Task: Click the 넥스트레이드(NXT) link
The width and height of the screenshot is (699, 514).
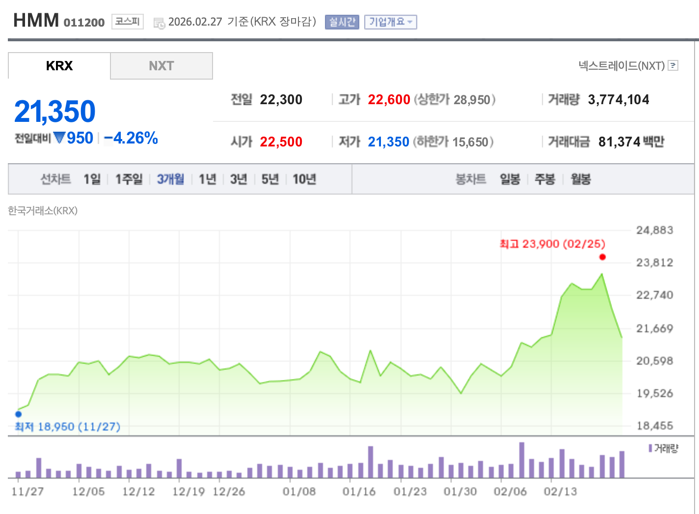Action: (621, 65)
